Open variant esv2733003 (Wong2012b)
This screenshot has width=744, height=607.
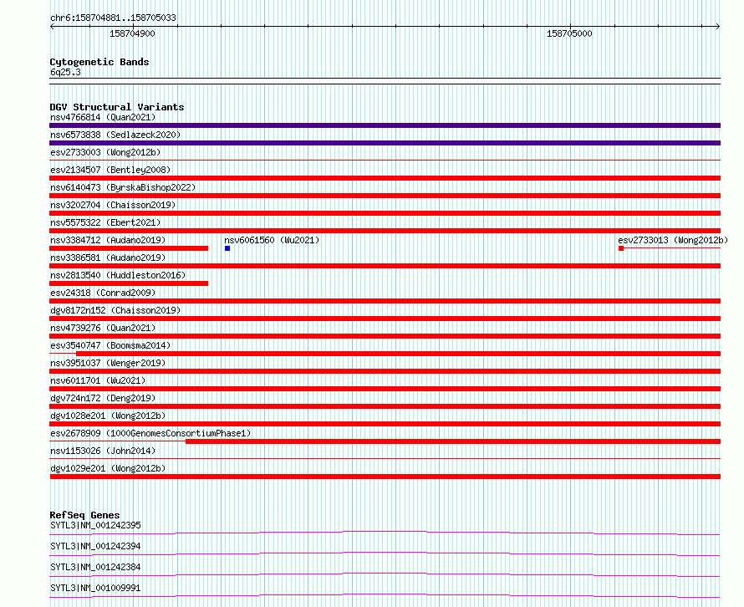pyautogui.click(x=105, y=152)
